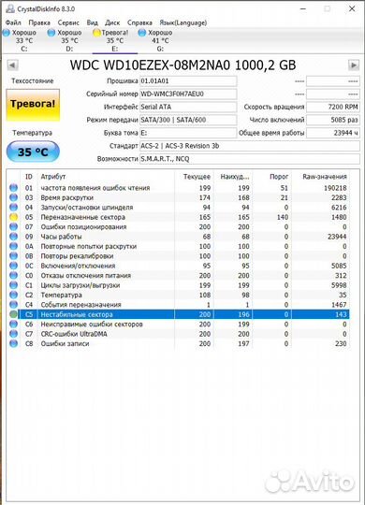Click the Стандарт field ACS-2
This screenshot has width=365, height=505.
(x=250, y=146)
